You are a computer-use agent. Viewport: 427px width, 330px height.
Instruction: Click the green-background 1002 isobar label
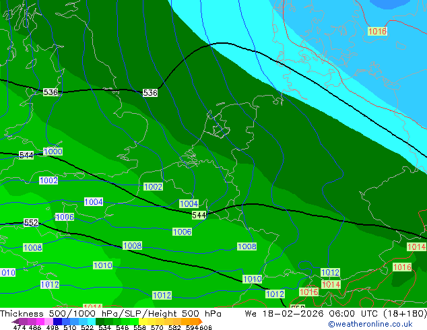[x=153, y=187]
